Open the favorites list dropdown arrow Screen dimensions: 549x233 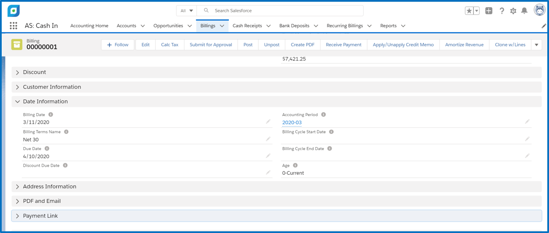pos(477,11)
